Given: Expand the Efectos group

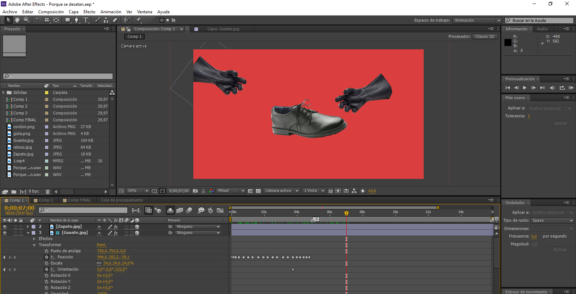Looking at the screenshot, I should pos(34,239).
